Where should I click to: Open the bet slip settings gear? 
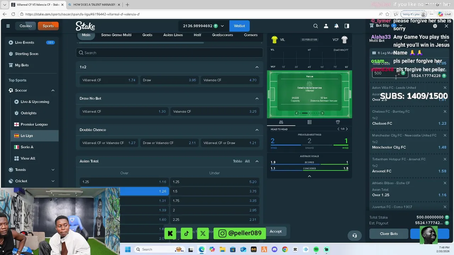[x=435, y=26]
